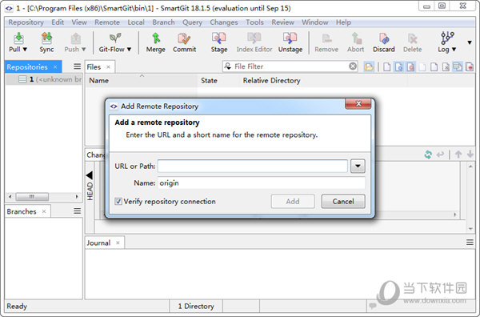Click the reply-arrow icon in Changes panel
Screen dimensions: 480x317
pos(440,154)
